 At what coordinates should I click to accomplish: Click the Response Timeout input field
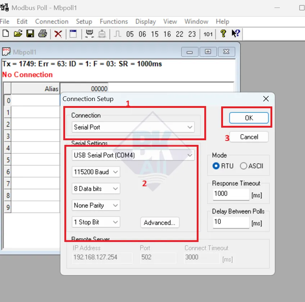pyautogui.click(x=231, y=194)
